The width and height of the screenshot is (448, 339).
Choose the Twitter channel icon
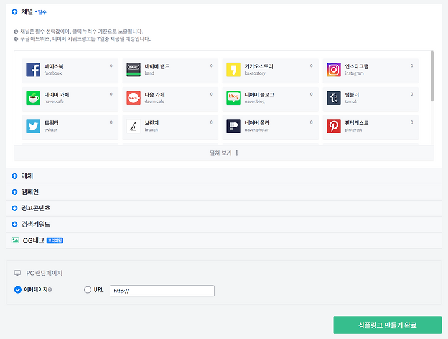click(34, 127)
